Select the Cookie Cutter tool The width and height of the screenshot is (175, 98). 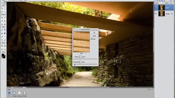(2, 49)
